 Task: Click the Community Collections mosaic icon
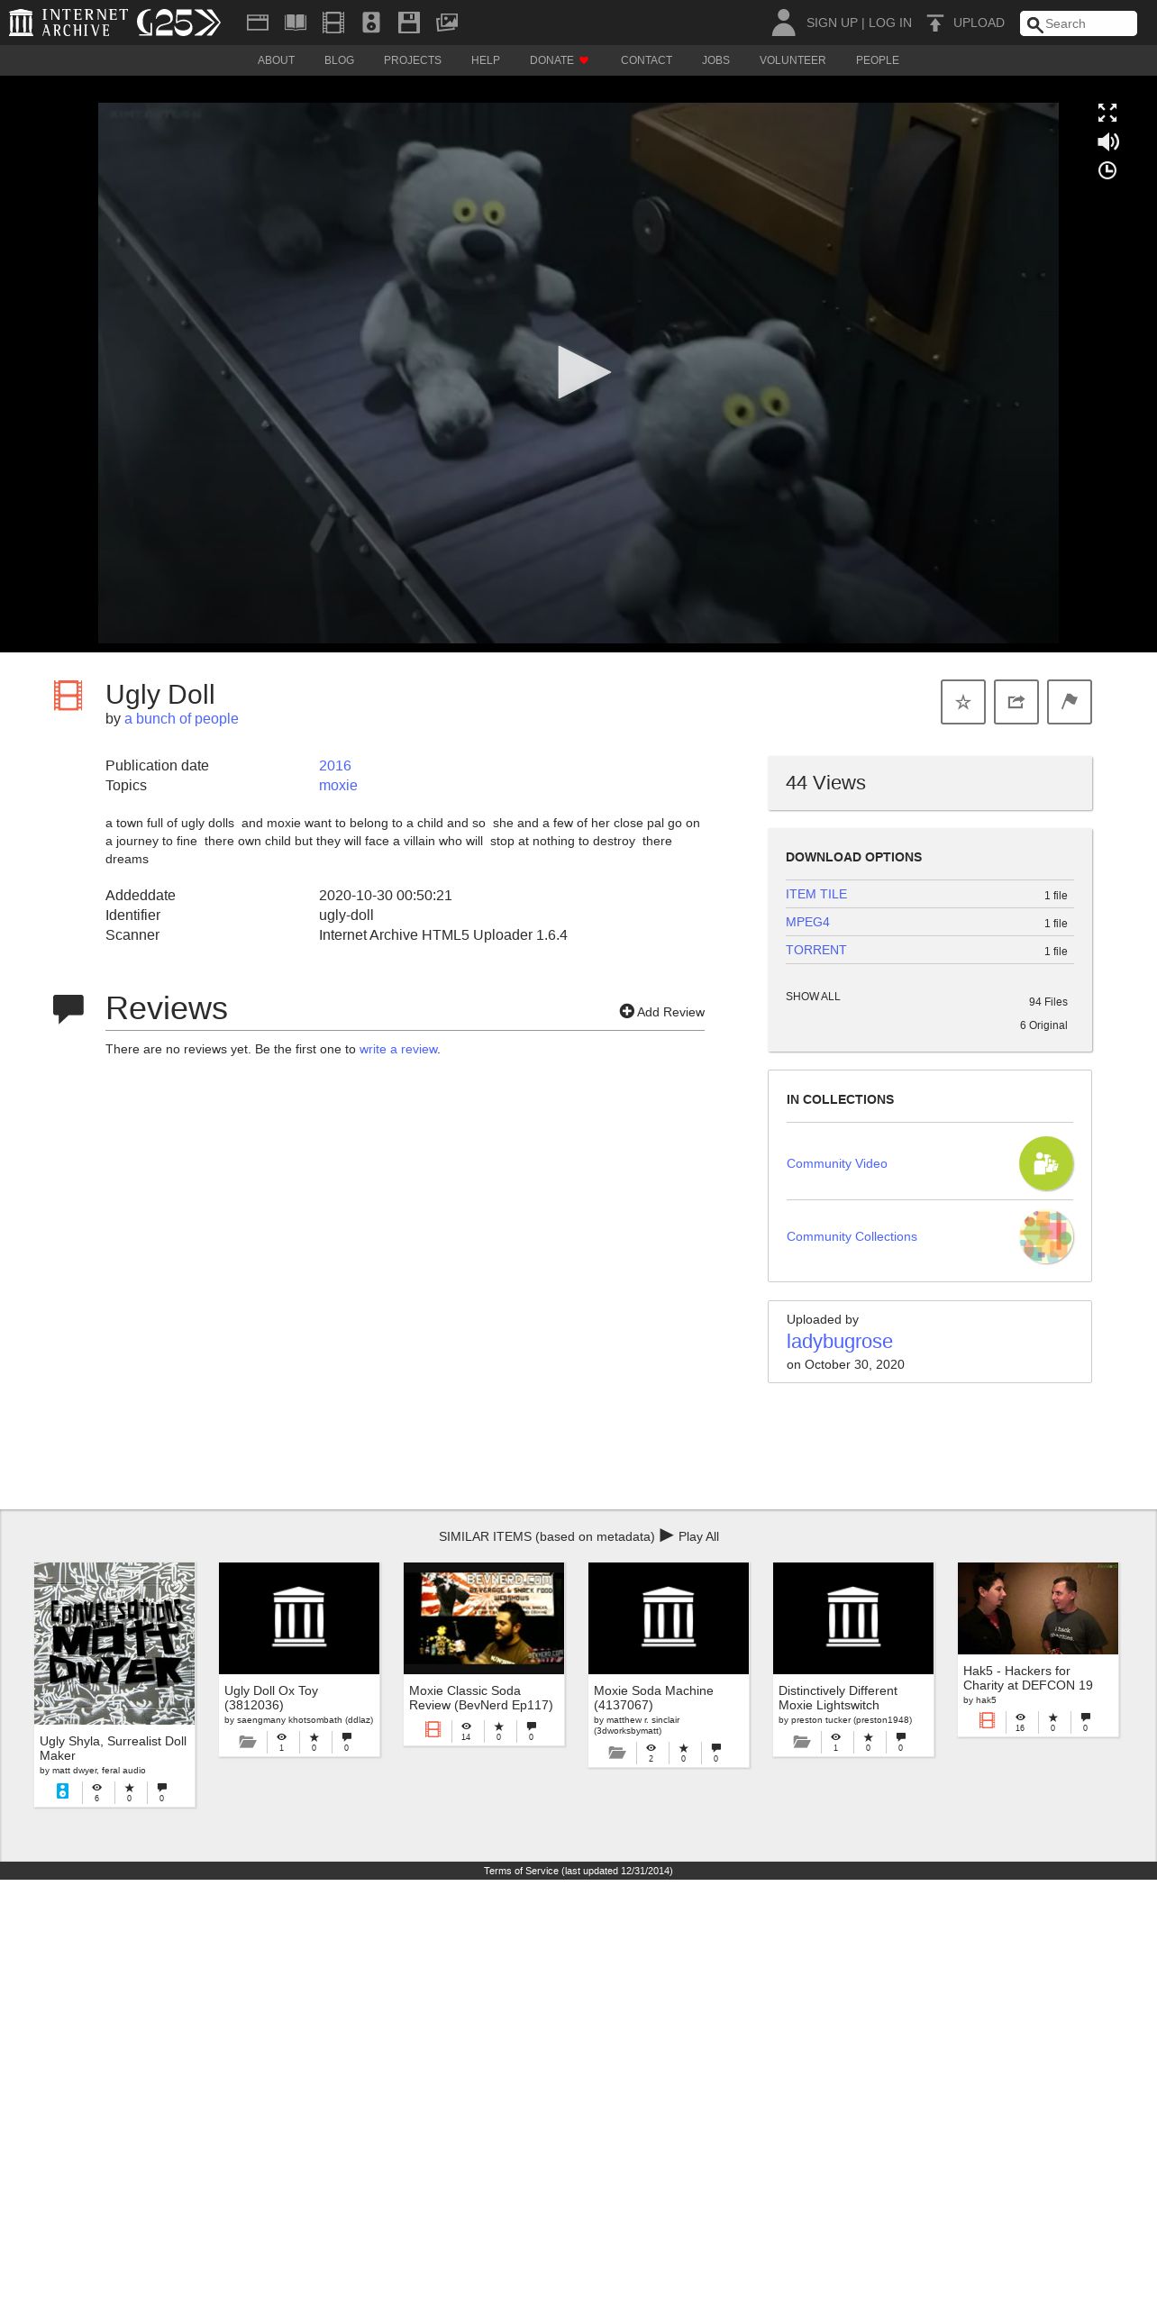[x=1046, y=1236]
